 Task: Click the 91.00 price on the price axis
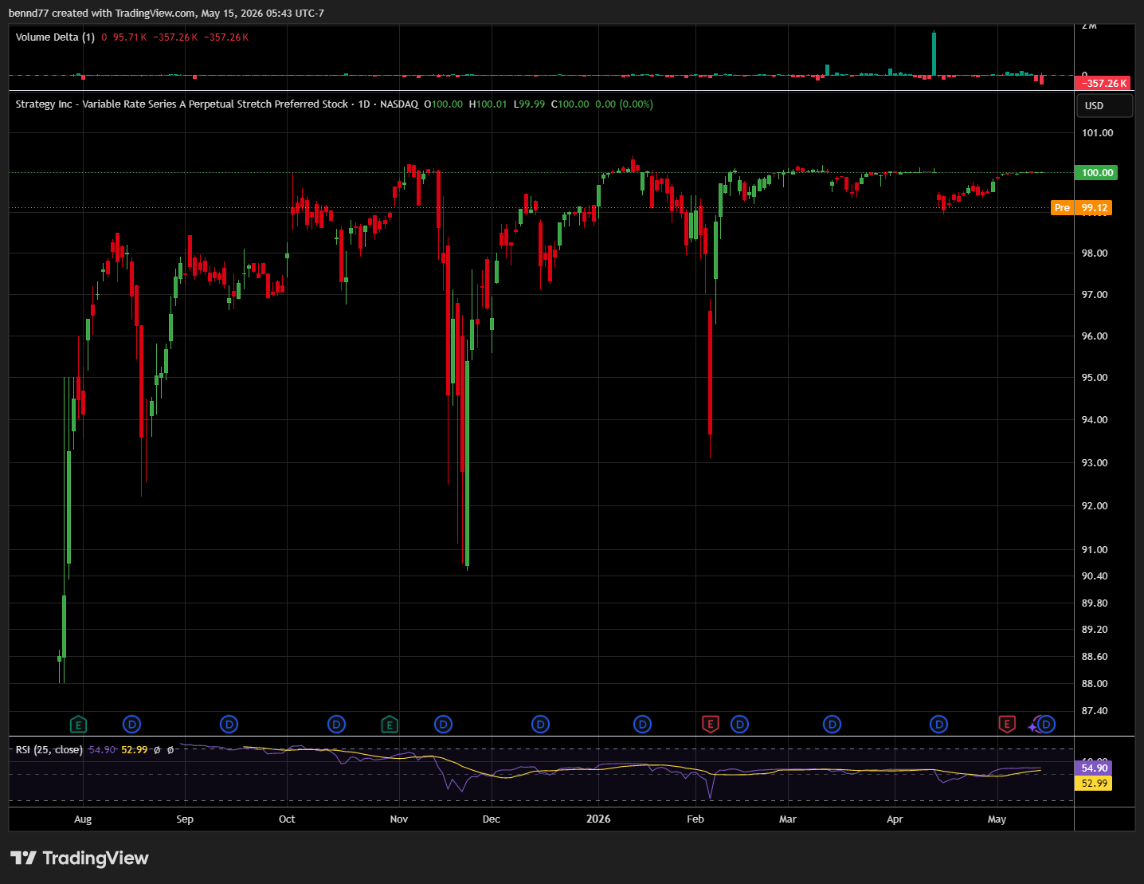tap(1095, 550)
